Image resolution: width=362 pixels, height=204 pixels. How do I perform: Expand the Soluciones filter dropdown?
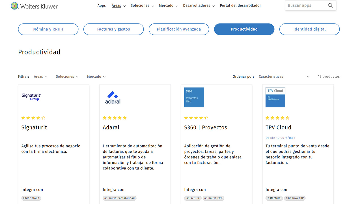[x=67, y=76]
